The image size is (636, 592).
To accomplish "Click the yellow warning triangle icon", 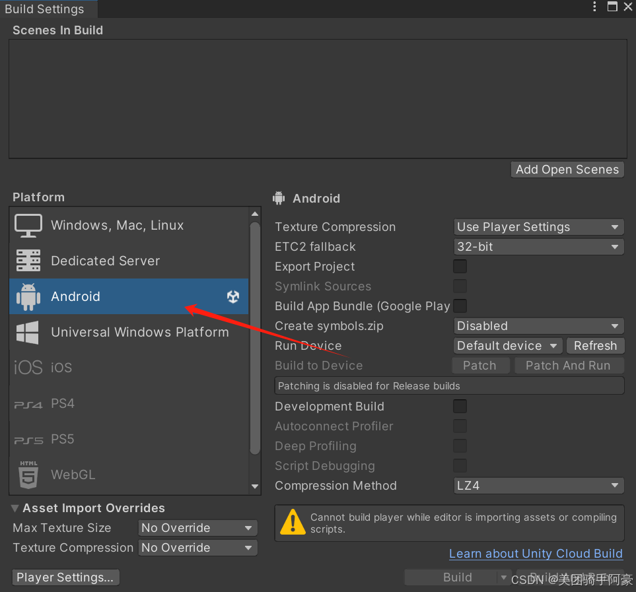I will (293, 522).
